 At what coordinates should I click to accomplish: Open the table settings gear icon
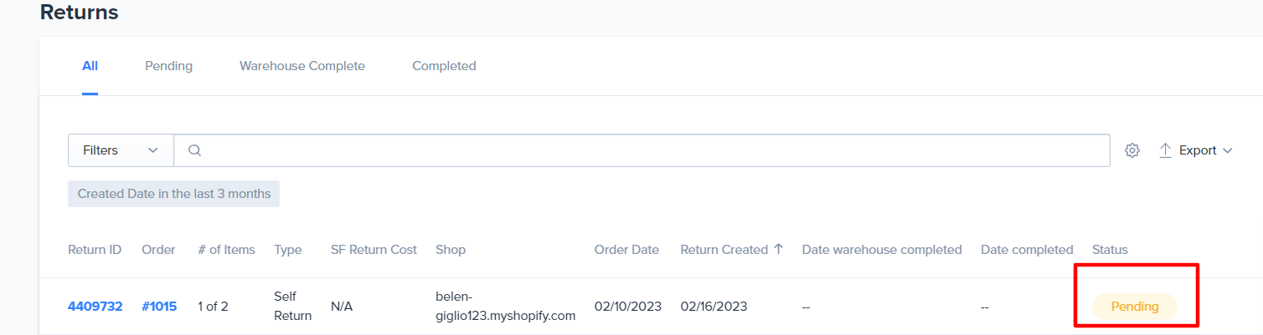click(x=1132, y=150)
